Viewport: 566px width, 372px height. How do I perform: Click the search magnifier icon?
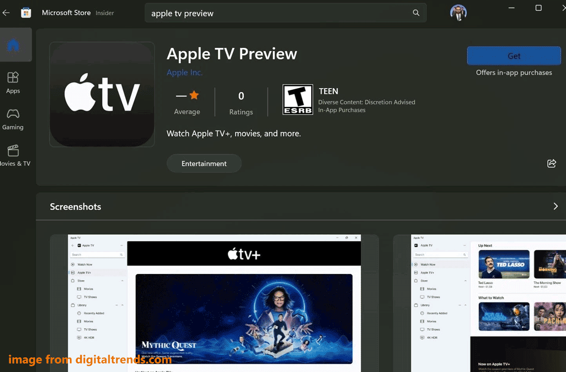[416, 13]
